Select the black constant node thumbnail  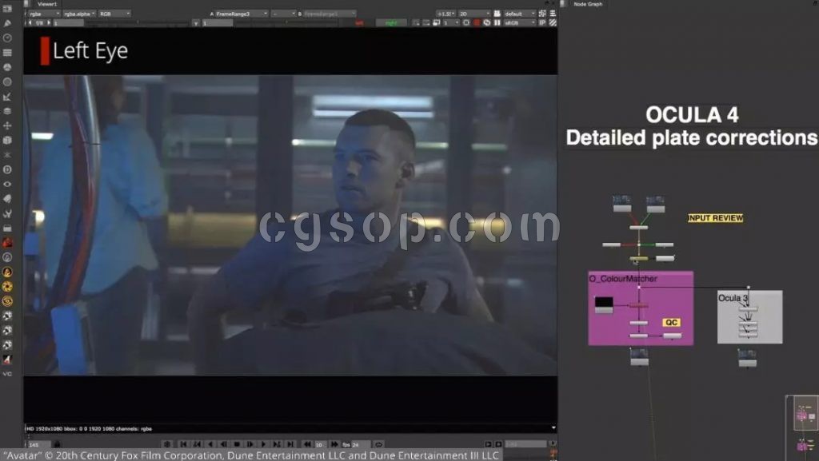[x=604, y=304]
